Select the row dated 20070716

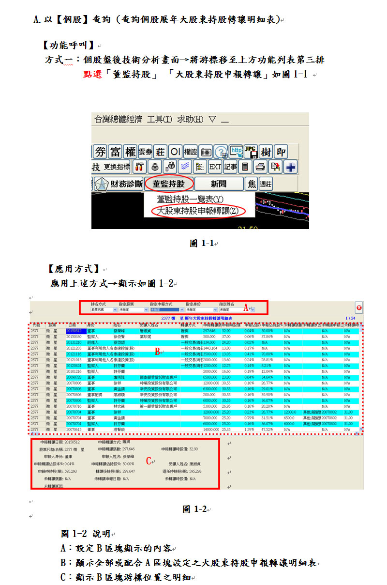tap(195, 406)
